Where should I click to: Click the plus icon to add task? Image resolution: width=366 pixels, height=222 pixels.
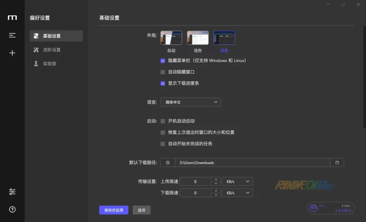12,53
